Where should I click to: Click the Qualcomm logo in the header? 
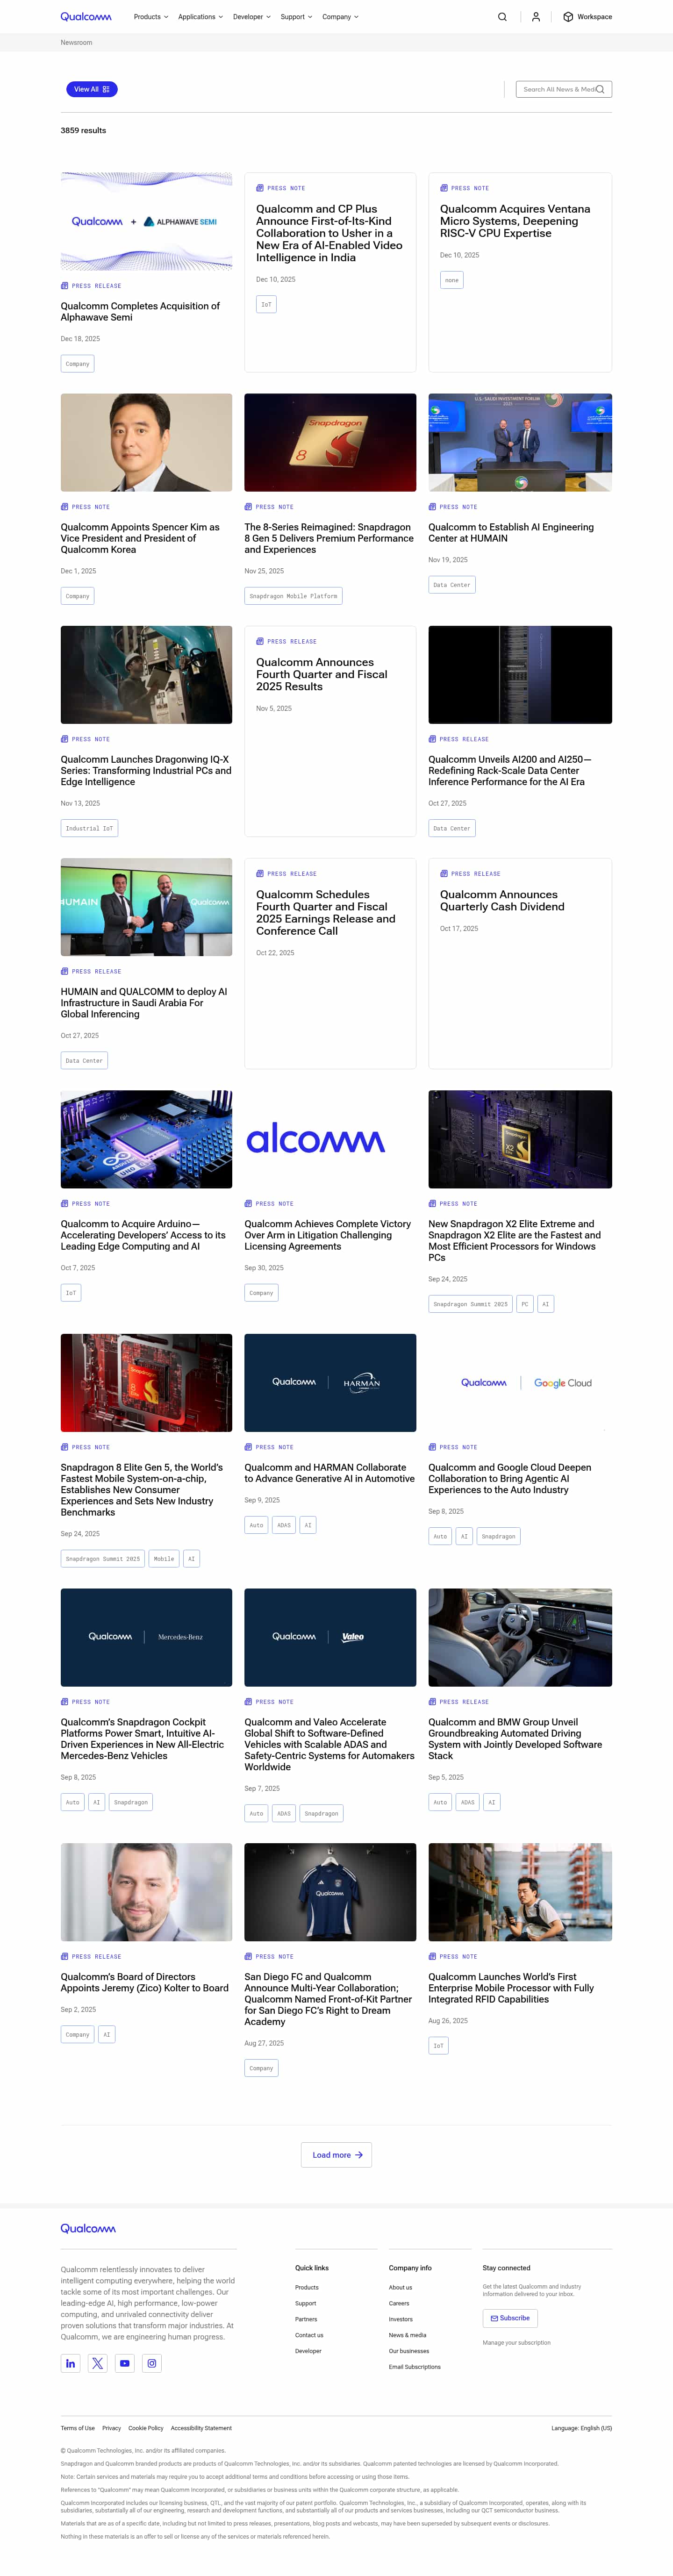pos(86,17)
